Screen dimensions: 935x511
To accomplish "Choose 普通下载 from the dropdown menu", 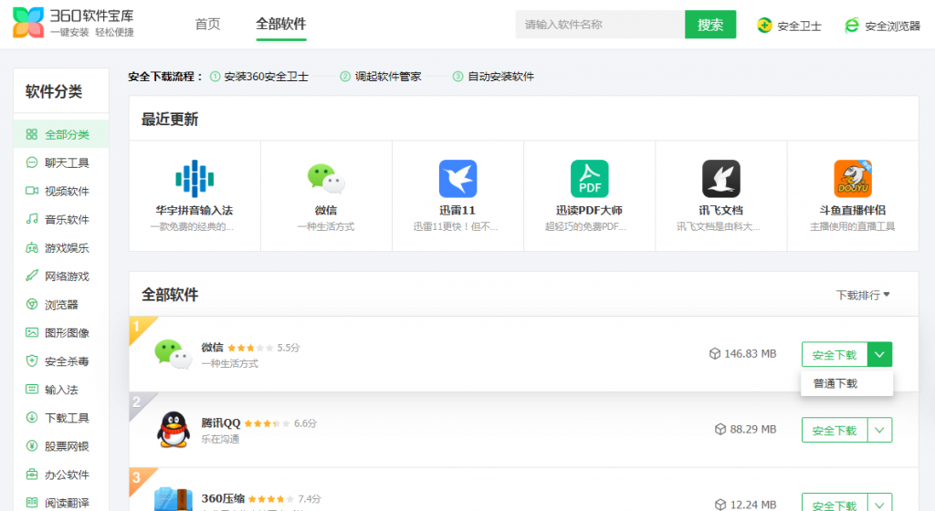I will 846,383.
